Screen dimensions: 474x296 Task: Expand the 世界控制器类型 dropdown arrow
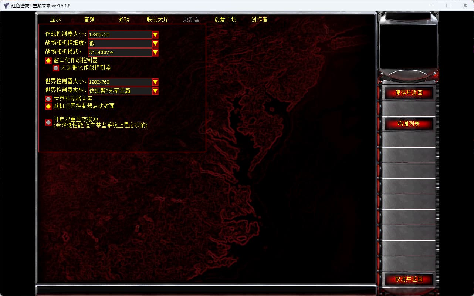point(155,91)
